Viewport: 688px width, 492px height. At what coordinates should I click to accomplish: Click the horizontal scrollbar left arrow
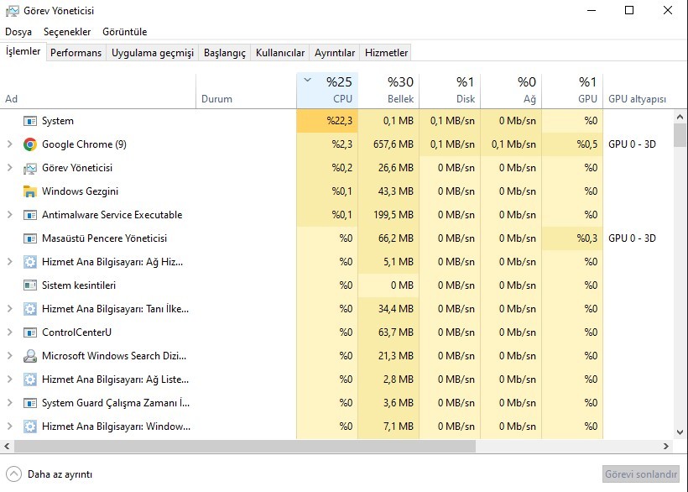(7, 447)
